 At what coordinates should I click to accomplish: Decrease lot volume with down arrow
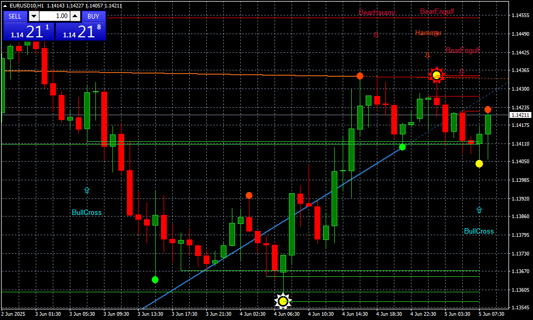[x=34, y=16]
